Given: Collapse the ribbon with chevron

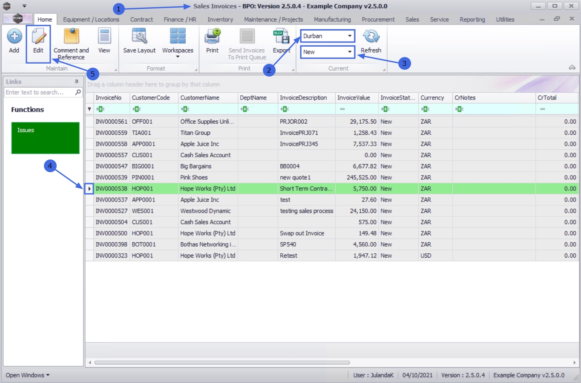Looking at the screenshot, I should pos(572,68).
